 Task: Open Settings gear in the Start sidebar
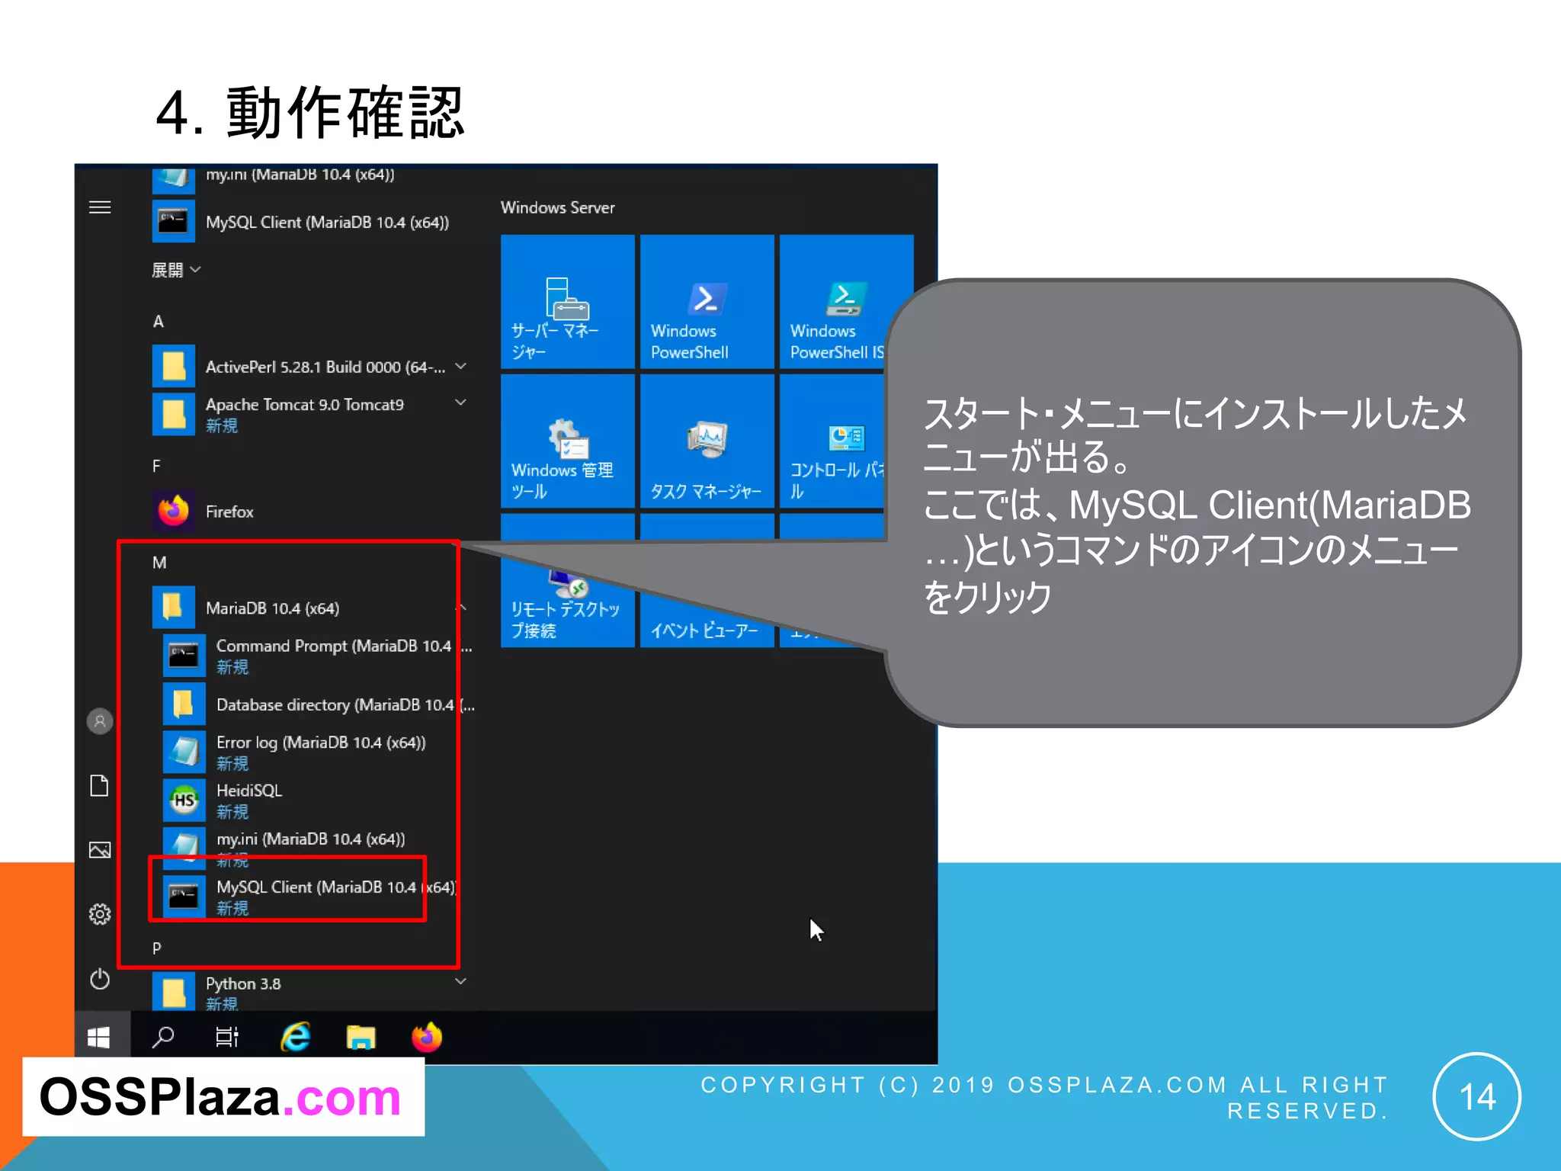(100, 914)
